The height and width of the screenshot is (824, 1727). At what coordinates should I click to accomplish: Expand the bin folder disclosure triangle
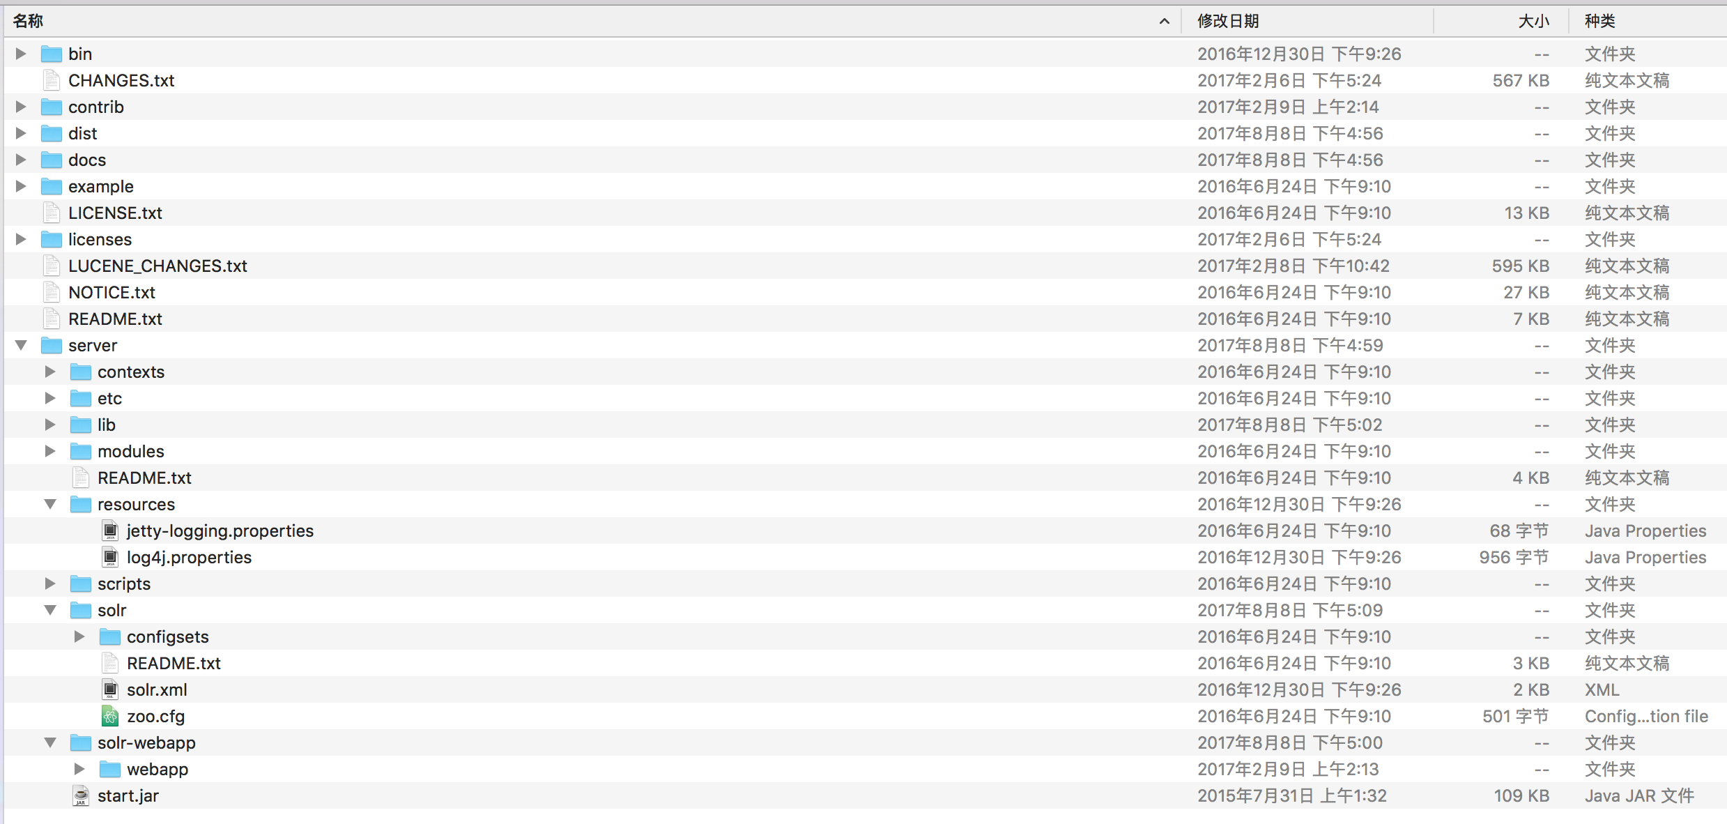21,54
